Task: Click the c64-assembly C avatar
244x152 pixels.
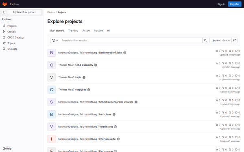Action: 52,65
